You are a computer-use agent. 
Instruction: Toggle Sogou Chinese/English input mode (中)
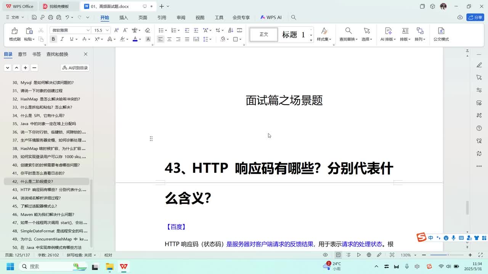(x=431, y=238)
